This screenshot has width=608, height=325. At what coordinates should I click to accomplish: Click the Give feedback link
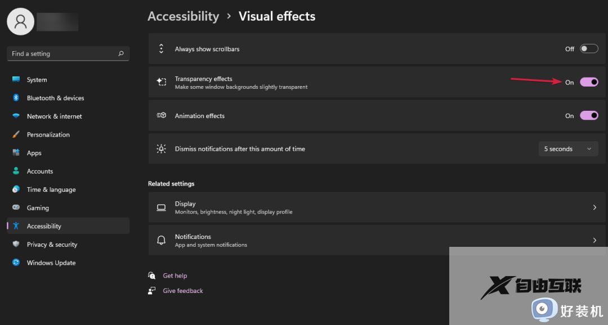click(183, 291)
